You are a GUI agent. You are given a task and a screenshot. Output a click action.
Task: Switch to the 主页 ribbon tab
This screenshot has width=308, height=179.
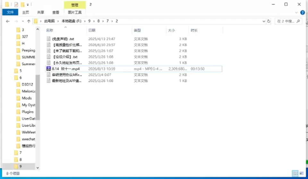click(x=25, y=12)
